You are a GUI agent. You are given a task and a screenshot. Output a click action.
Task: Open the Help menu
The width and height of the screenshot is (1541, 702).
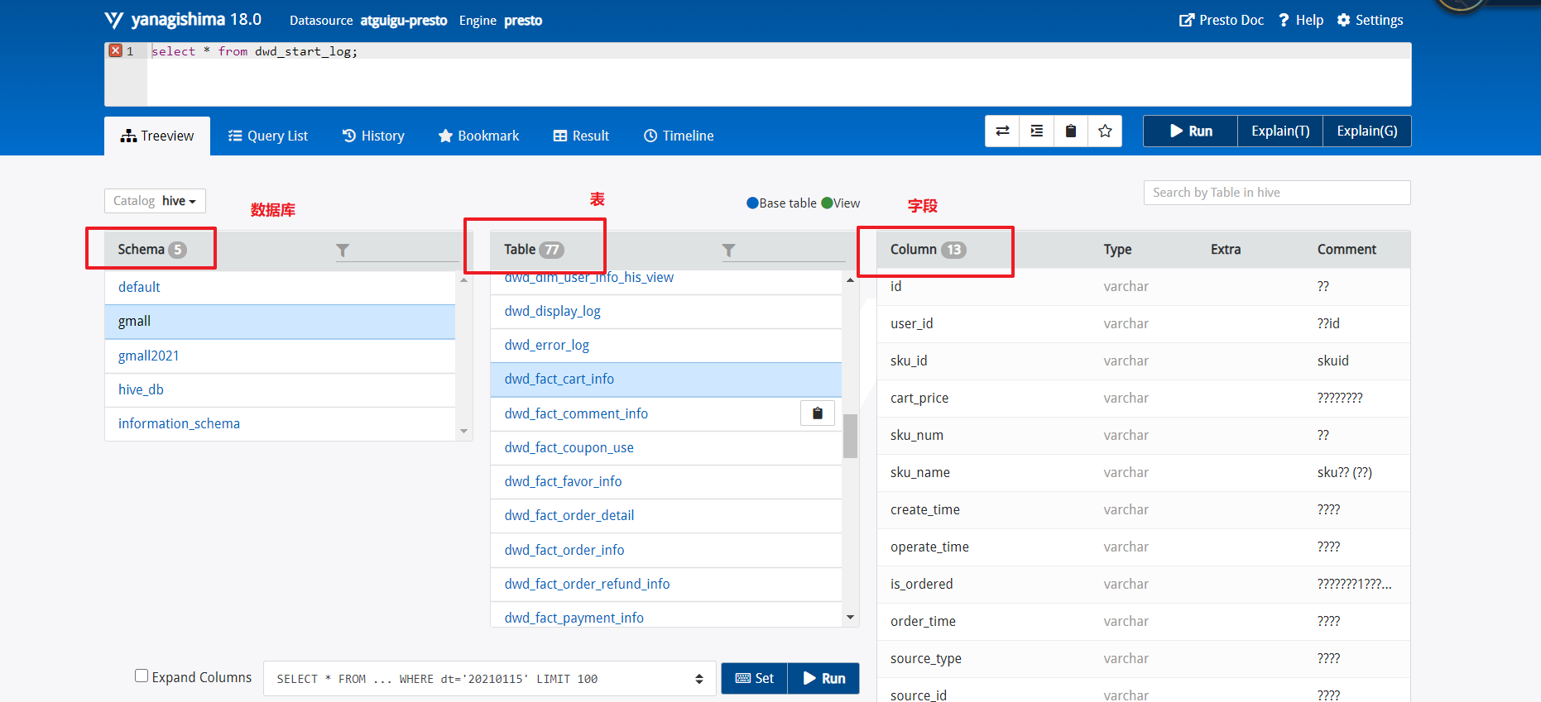pos(1301,20)
